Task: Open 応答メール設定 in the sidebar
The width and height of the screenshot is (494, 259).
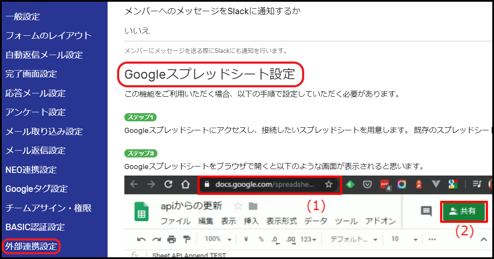Action: pos(36,93)
